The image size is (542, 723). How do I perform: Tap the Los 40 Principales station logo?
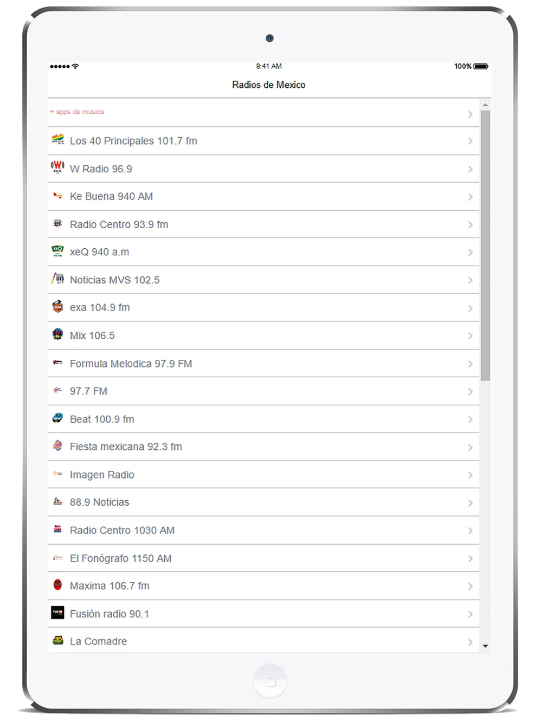click(x=57, y=140)
